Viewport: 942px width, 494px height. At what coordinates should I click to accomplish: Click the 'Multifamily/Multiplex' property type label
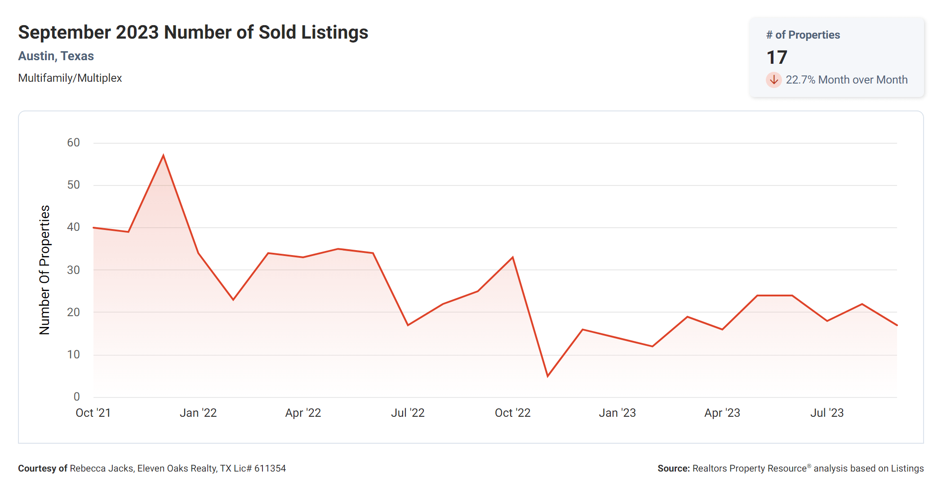[x=70, y=78]
